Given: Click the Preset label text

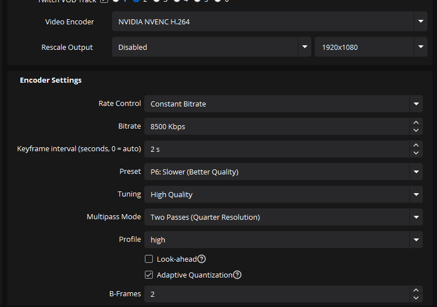Looking at the screenshot, I should tap(130, 171).
